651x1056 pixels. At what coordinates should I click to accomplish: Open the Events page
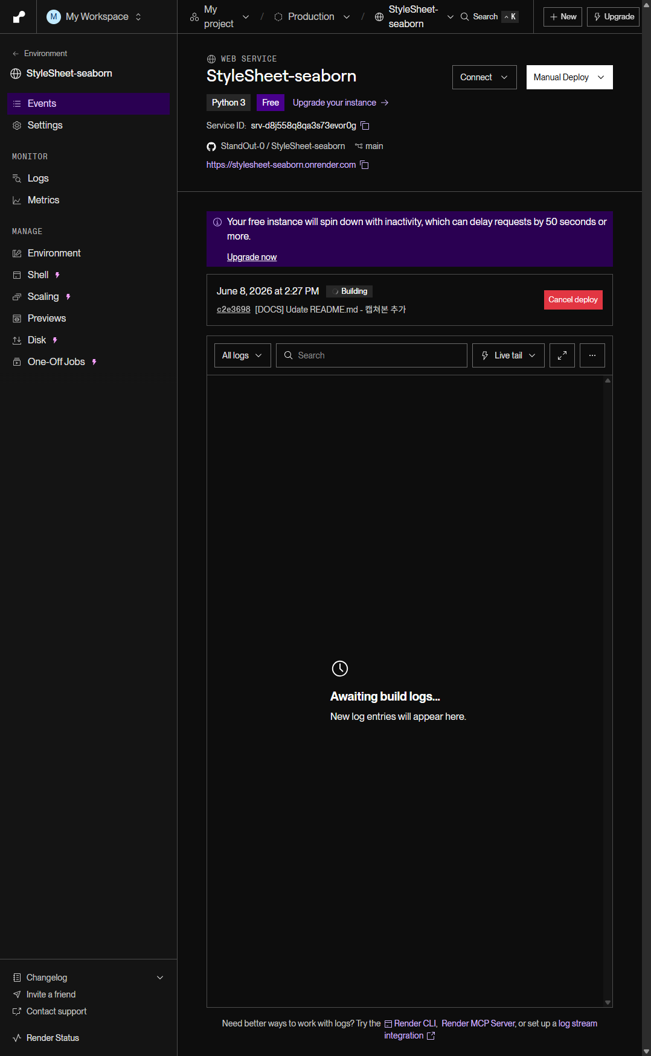pyautogui.click(x=88, y=104)
